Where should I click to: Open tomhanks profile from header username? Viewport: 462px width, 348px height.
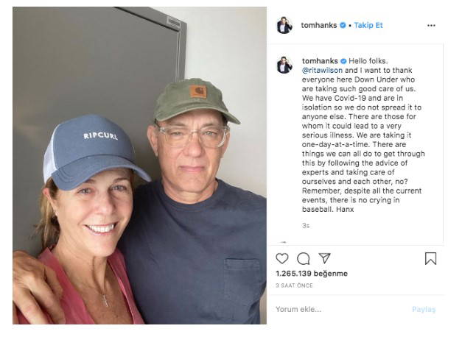pyautogui.click(x=318, y=25)
